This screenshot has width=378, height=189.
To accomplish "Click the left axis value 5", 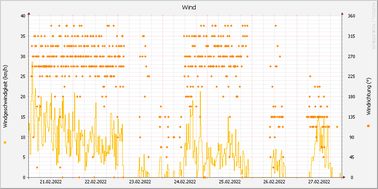I will tap(24, 157).
